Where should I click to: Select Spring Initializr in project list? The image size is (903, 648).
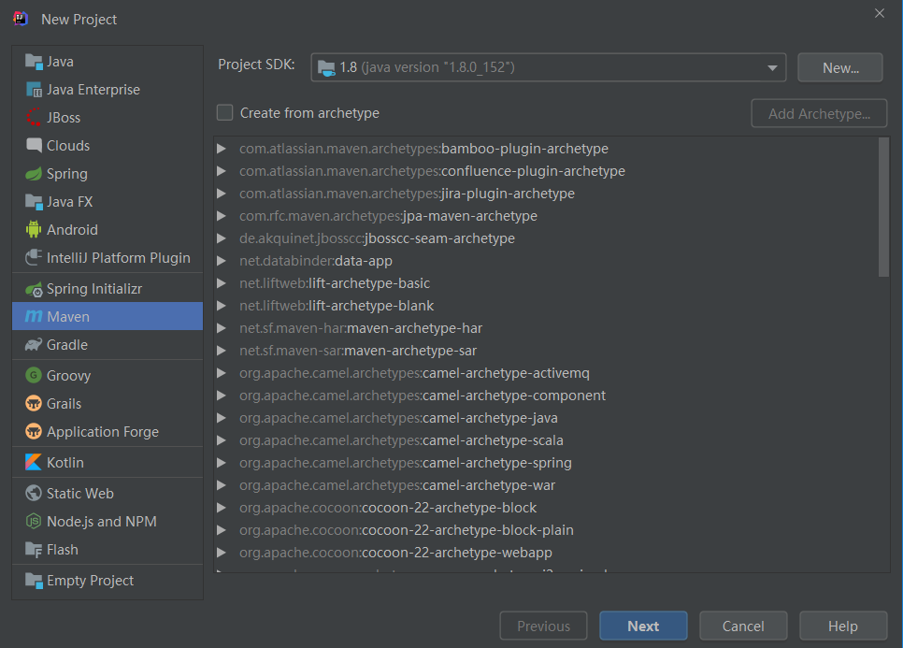click(x=107, y=289)
